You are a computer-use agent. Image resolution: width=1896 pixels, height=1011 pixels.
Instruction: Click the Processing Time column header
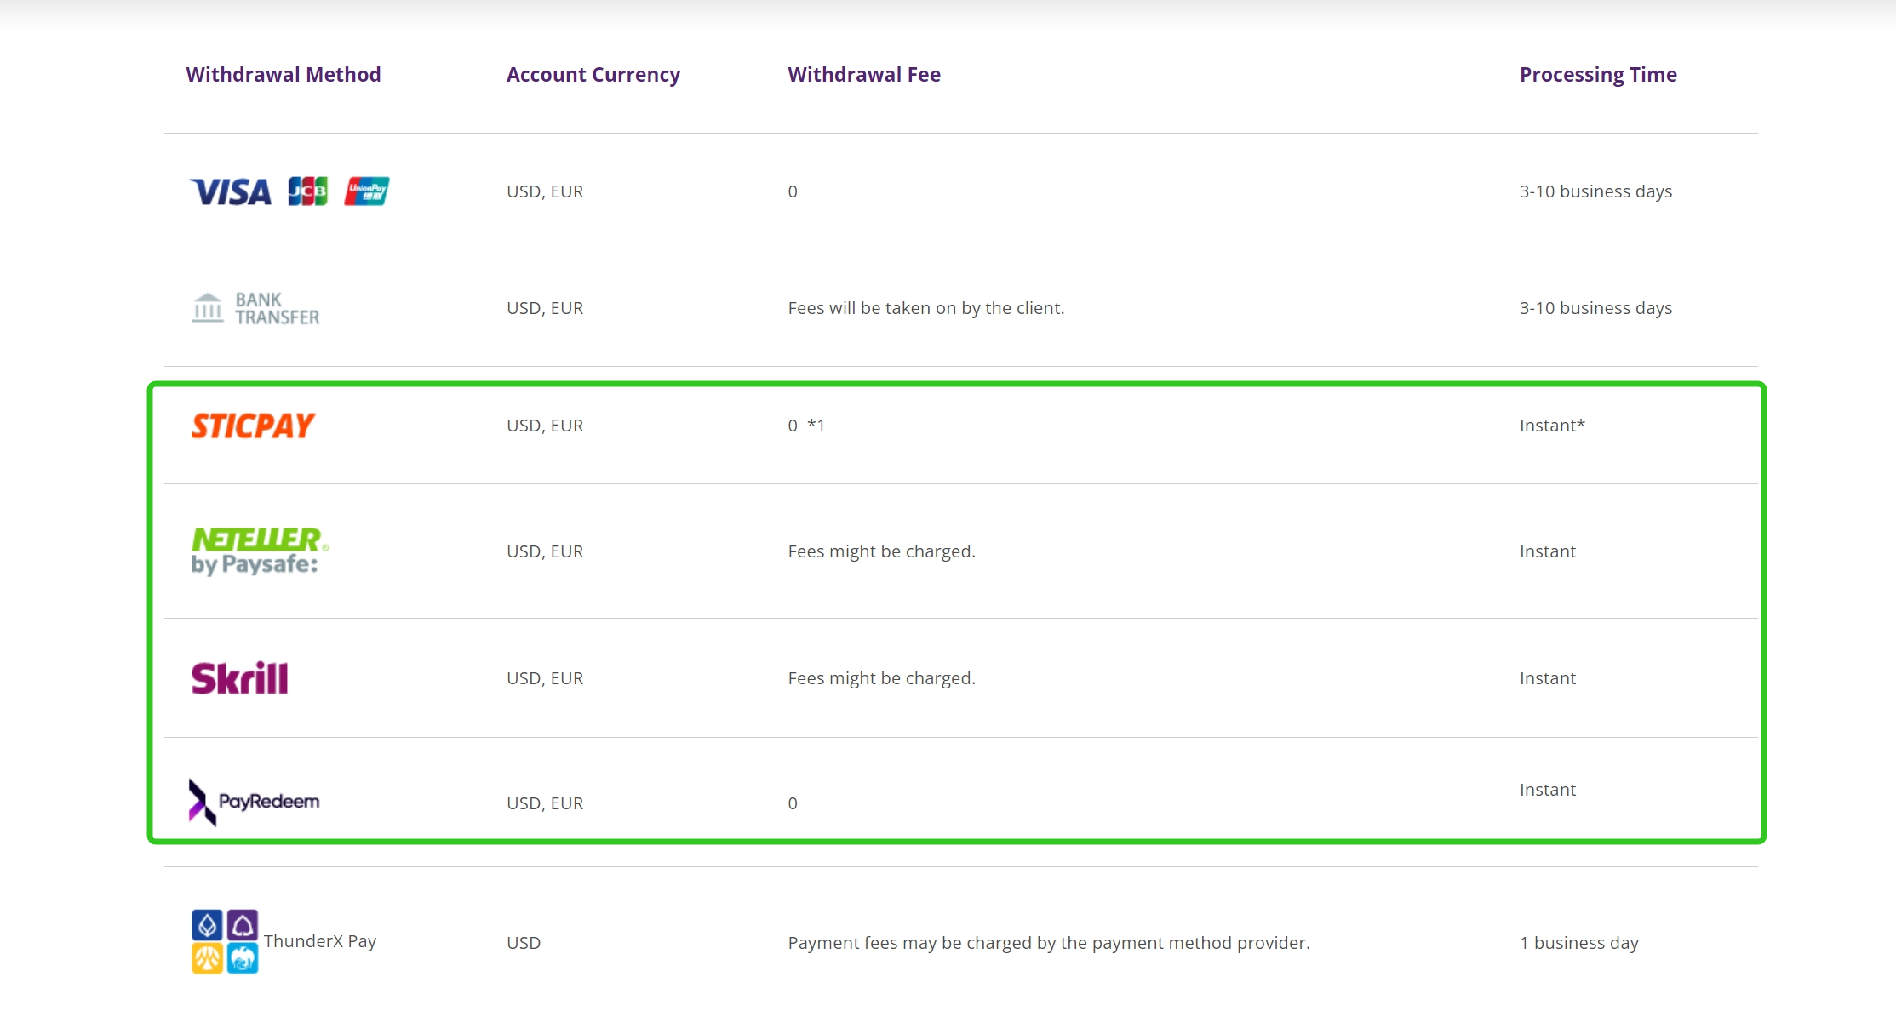tap(1598, 75)
